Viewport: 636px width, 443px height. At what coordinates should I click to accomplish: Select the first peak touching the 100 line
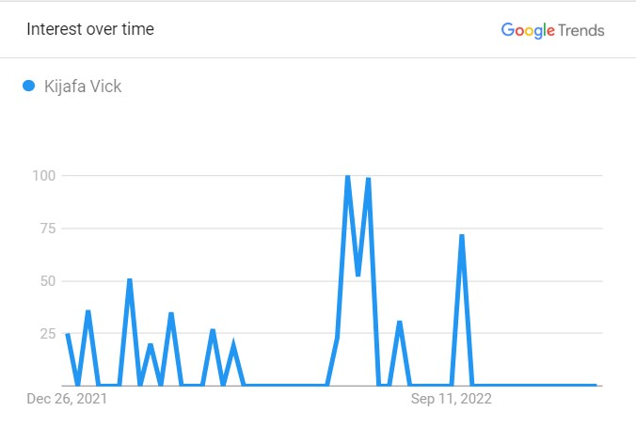[347, 177]
